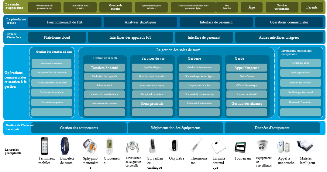Click the Terminaux mobiles phone icon

pyautogui.click(x=45, y=146)
